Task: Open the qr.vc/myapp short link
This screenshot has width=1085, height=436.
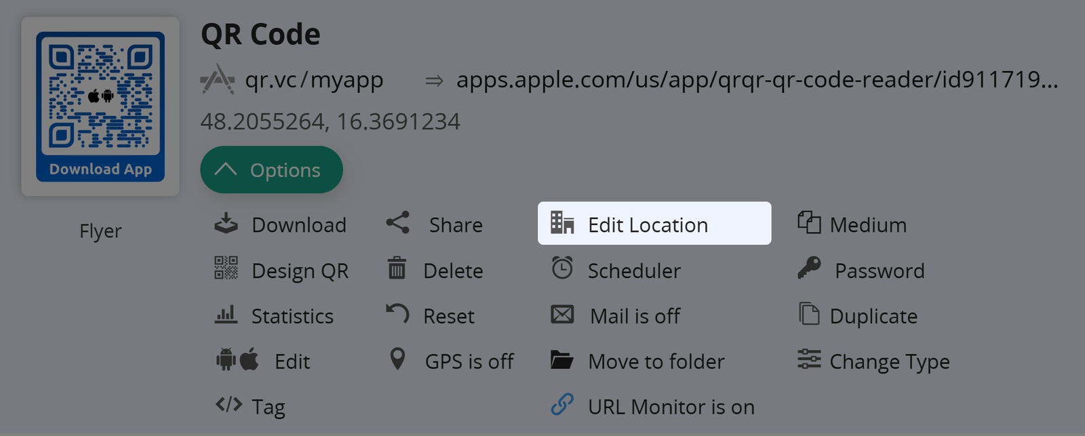Action: coord(314,80)
